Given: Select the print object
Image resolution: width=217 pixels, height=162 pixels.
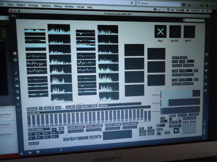Looking at the screenshot, I should 79,107.
